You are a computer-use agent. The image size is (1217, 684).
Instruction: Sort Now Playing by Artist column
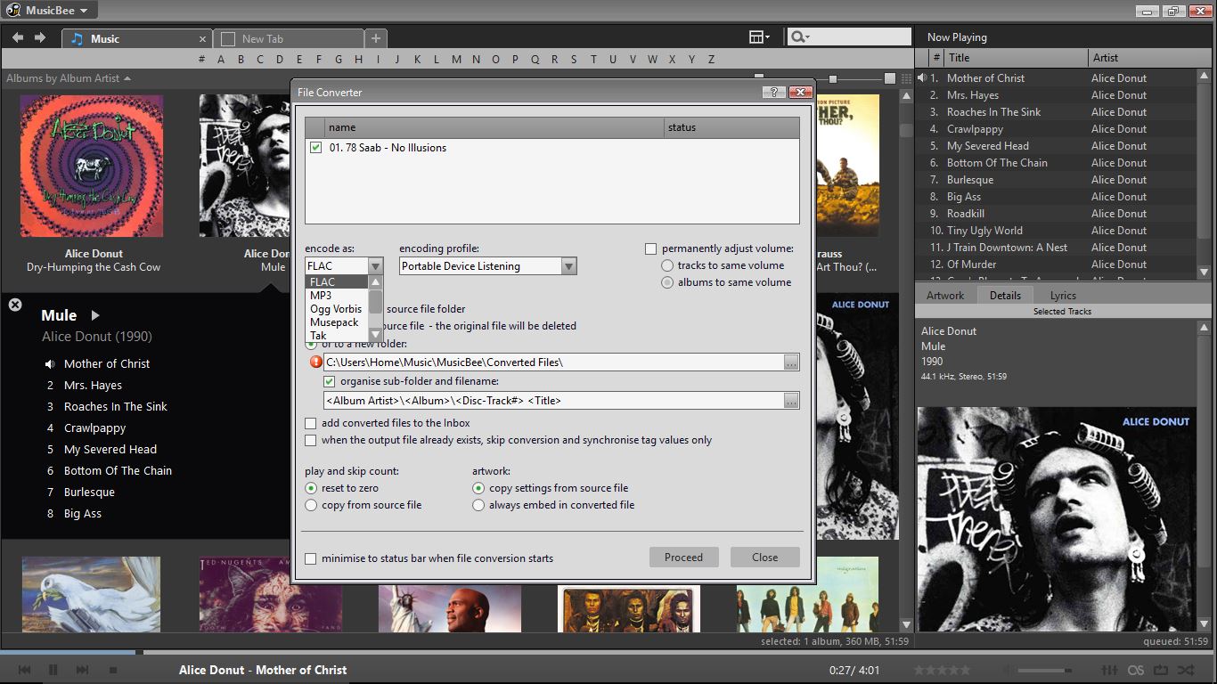point(1142,57)
